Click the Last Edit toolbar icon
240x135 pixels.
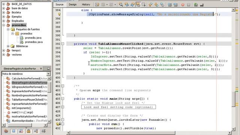[97, 4]
